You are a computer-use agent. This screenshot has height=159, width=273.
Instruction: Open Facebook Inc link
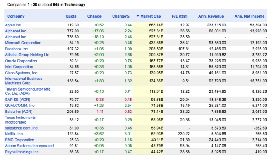(x=16, y=49)
